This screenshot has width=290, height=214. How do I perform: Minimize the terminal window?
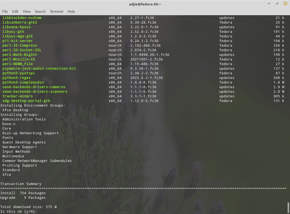269,4
